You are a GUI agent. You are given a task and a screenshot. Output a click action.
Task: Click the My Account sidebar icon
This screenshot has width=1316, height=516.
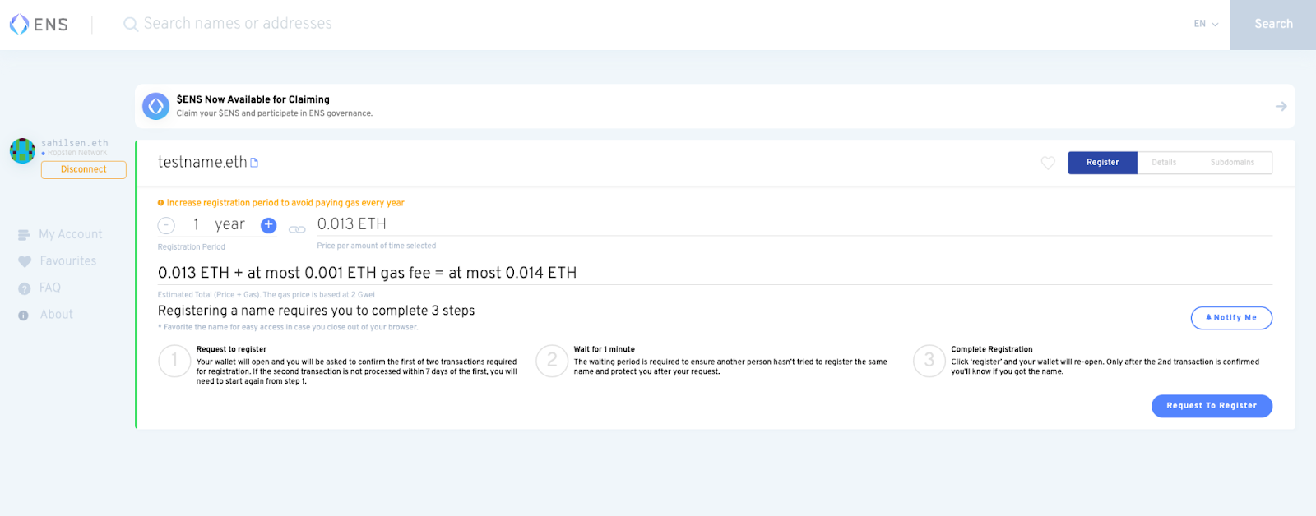tap(24, 235)
